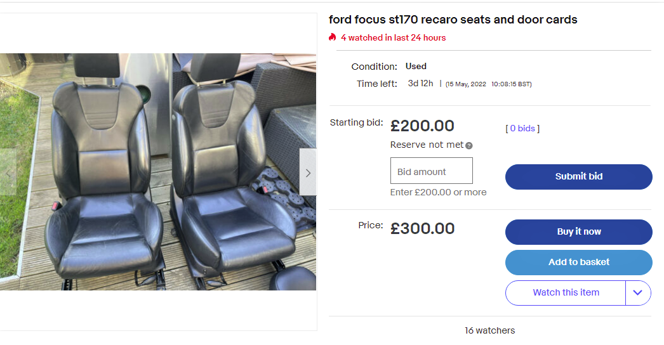Image resolution: width=664 pixels, height=345 pixels.
Task: Click the 4 watched in last 24 hours text
Action: tap(393, 38)
